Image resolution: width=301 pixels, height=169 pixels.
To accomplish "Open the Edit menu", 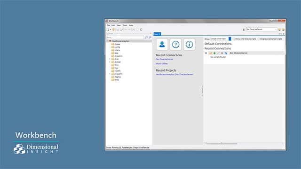I will pyautogui.click(x=113, y=25).
